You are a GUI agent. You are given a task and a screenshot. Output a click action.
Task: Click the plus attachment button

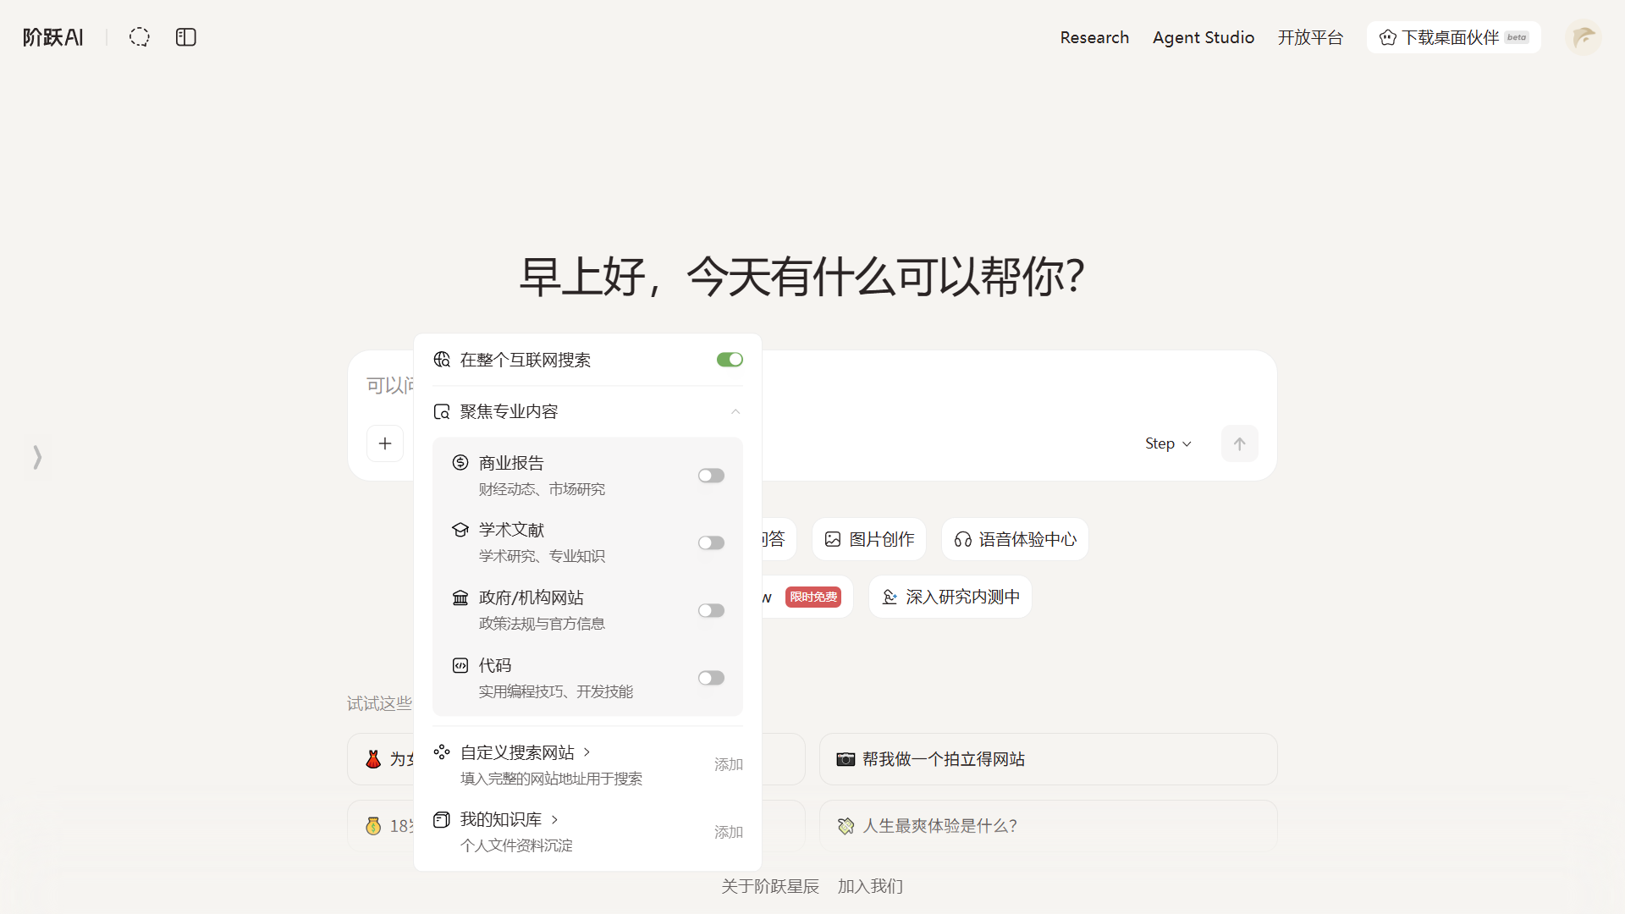click(385, 443)
